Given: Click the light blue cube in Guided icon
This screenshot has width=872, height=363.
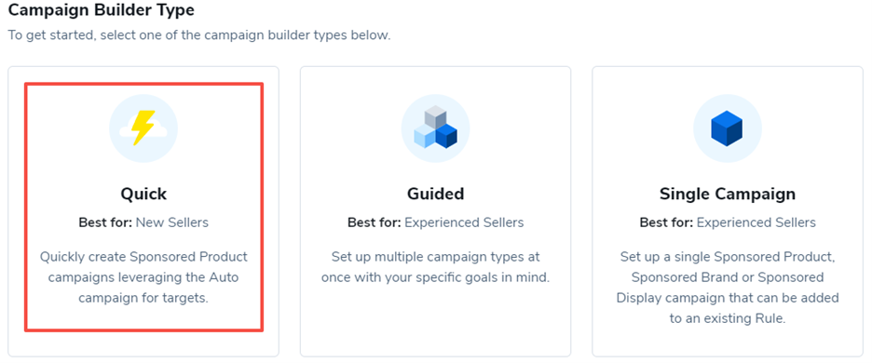Looking at the screenshot, I should [424, 137].
